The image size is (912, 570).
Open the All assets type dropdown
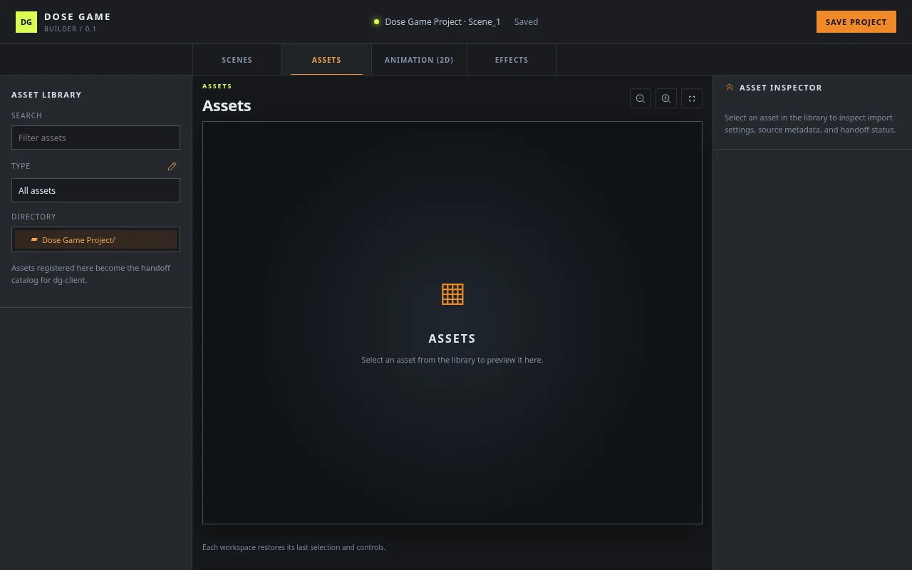[95, 190]
